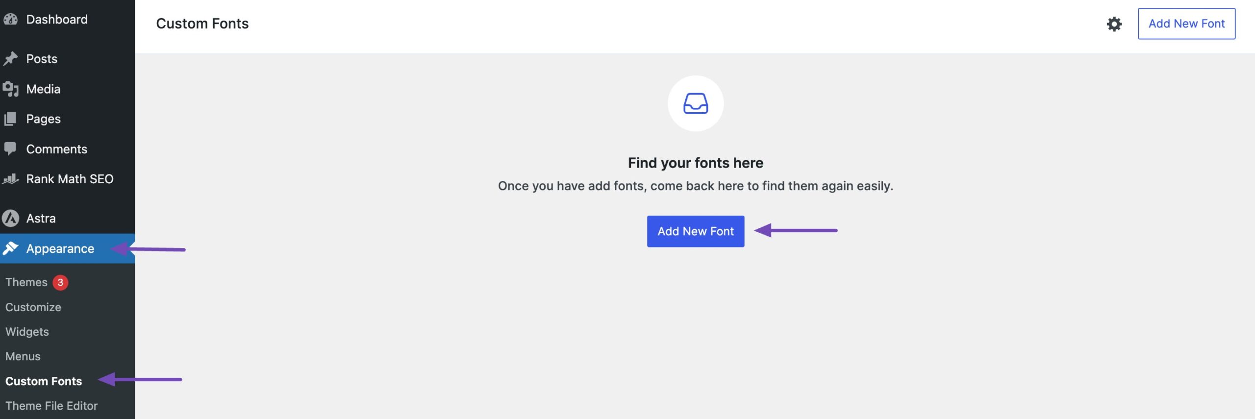
Task: Click the Astra logo icon
Action: pyautogui.click(x=10, y=219)
